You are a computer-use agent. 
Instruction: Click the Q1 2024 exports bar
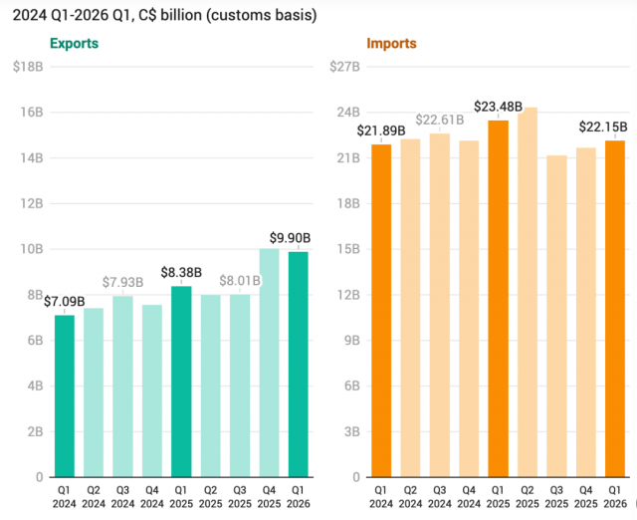pos(65,396)
